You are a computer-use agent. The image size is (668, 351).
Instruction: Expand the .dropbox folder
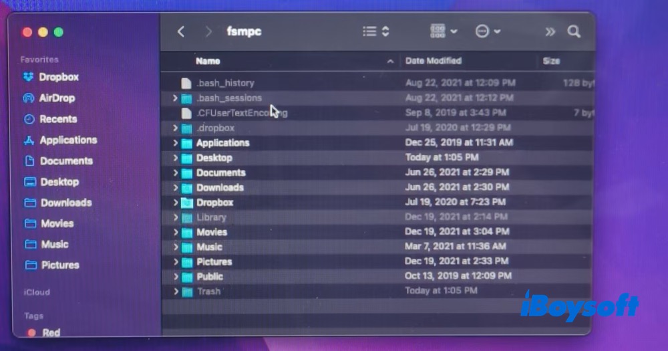(x=175, y=128)
